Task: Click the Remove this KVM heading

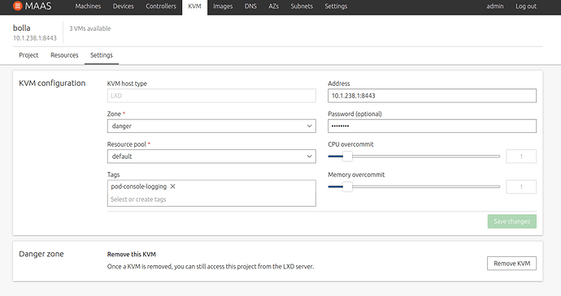Action: tap(132, 254)
